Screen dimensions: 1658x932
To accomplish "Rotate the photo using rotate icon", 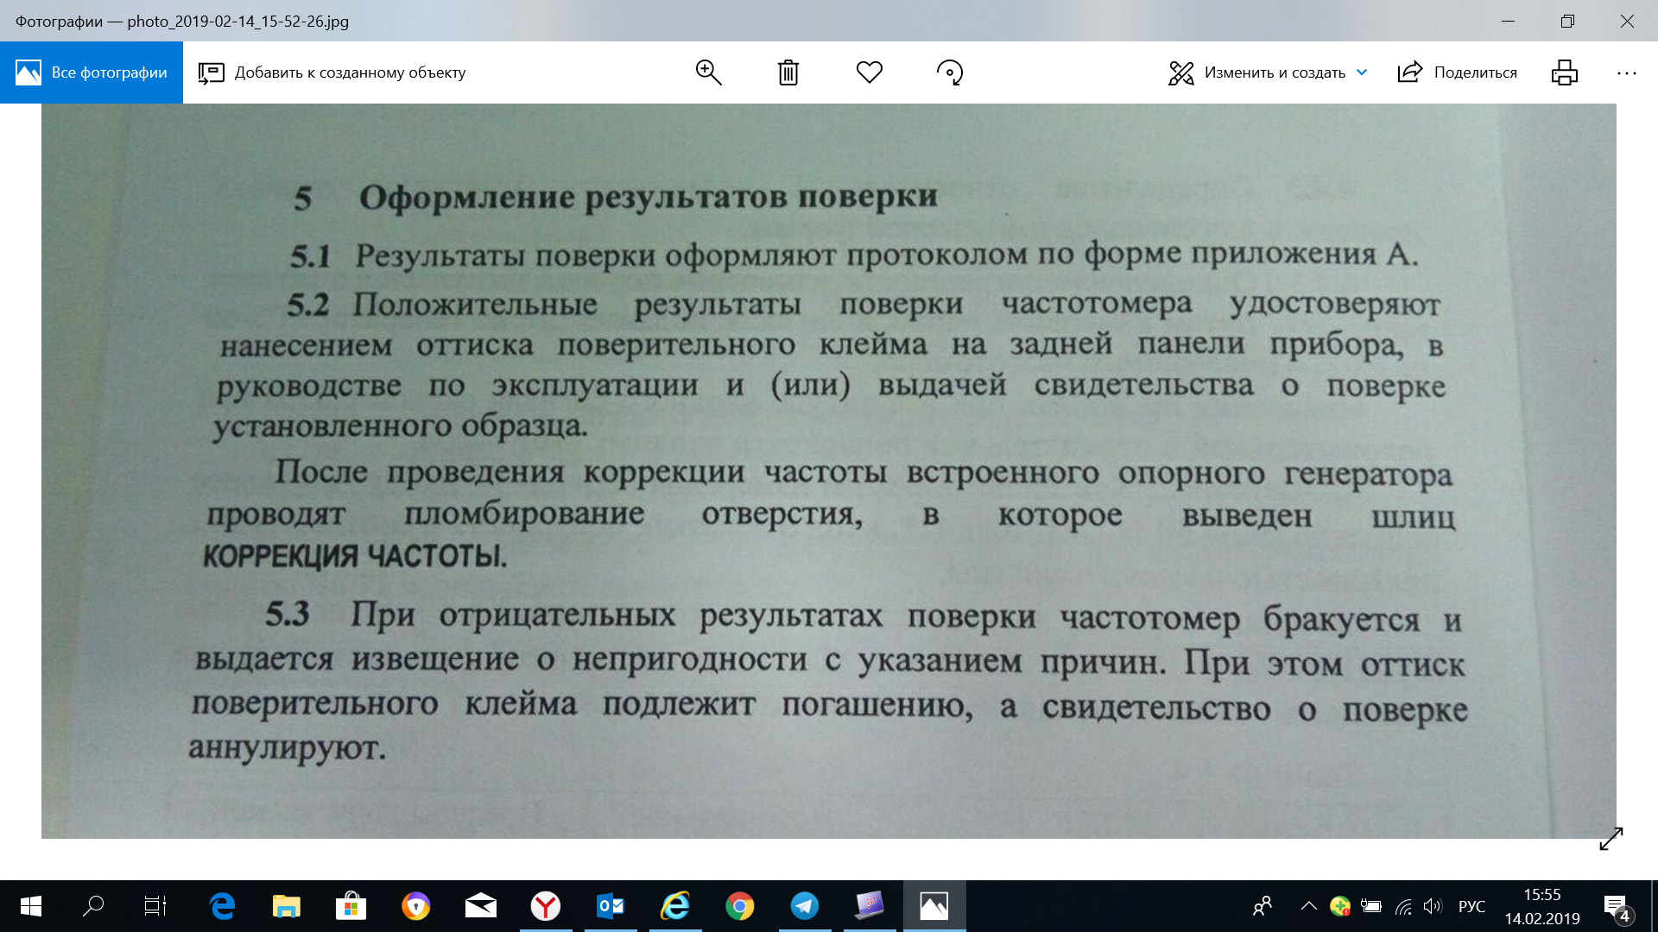I will (950, 72).
